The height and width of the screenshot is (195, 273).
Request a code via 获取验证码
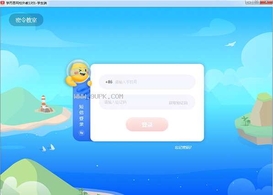[x=178, y=103]
